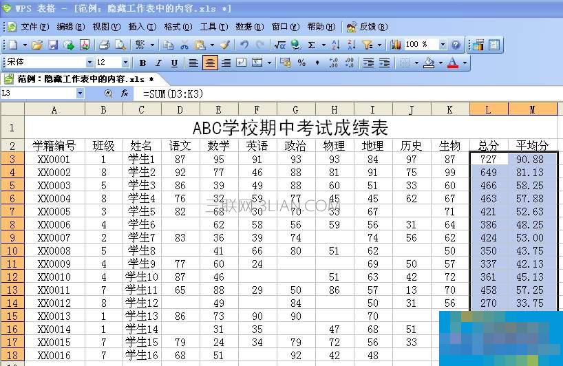Cut selection with the scissors icon
This screenshot has height=366, width=563.
click(x=184, y=45)
